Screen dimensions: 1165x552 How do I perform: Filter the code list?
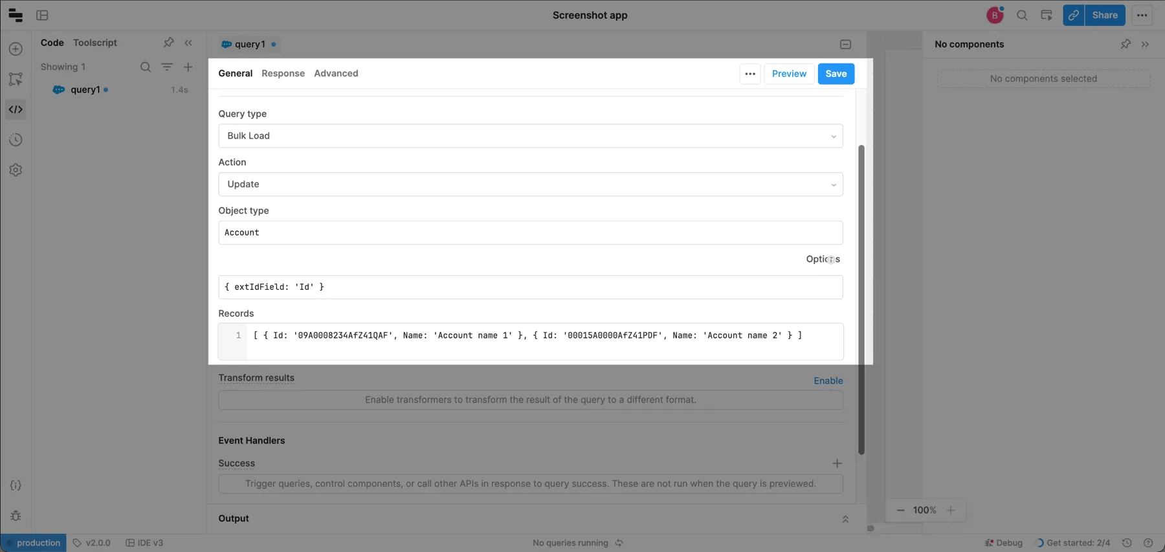pyautogui.click(x=167, y=67)
